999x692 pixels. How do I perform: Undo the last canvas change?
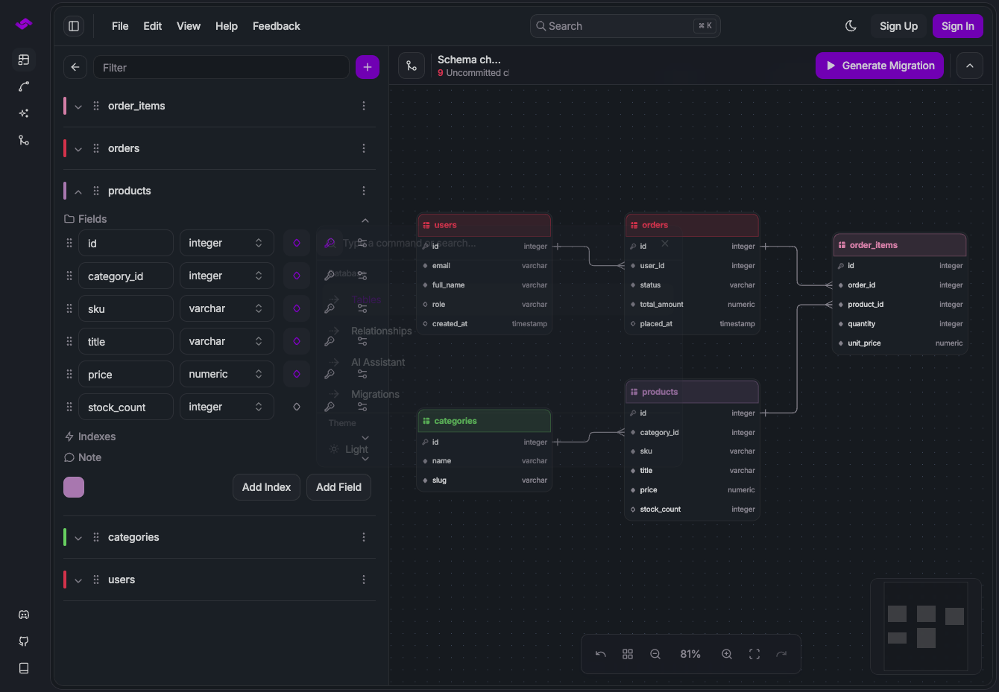coord(601,654)
